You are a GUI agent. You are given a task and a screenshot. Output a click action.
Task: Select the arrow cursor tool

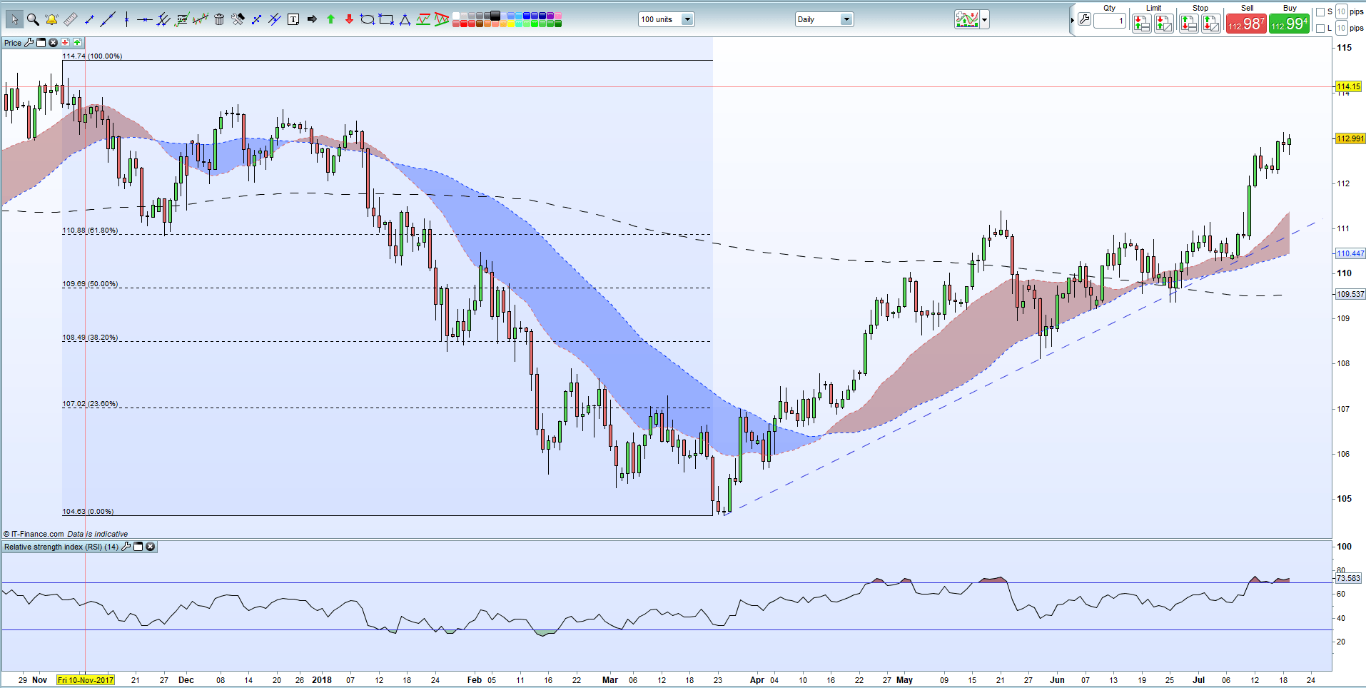pos(14,19)
